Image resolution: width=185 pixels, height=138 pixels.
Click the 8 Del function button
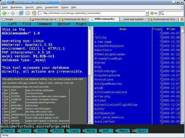click(x=107, y=131)
